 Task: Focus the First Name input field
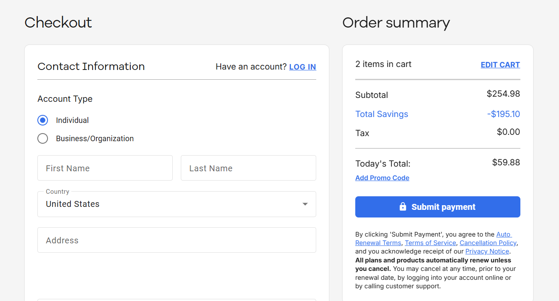click(105, 168)
